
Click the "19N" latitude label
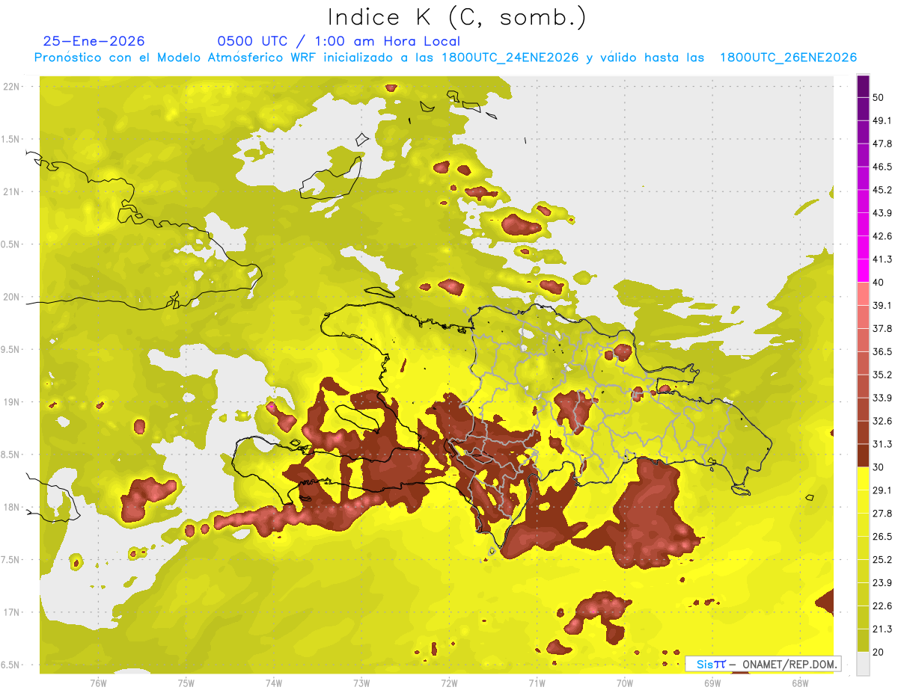[11, 402]
